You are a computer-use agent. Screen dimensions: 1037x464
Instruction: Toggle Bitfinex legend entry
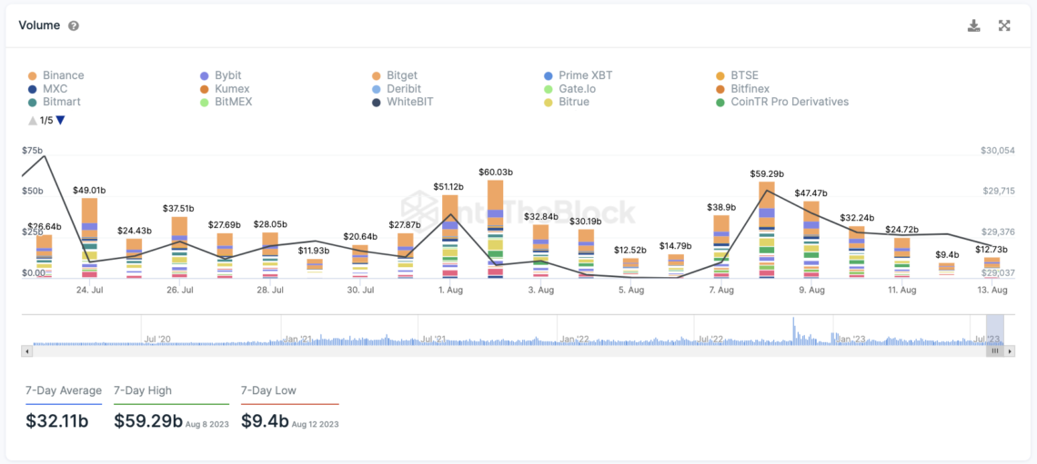tap(742, 88)
